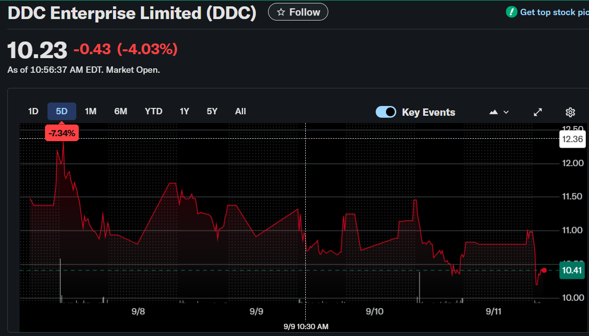This screenshot has height=336, width=589.
Task: Open the chart settings gear
Action: pos(570,112)
